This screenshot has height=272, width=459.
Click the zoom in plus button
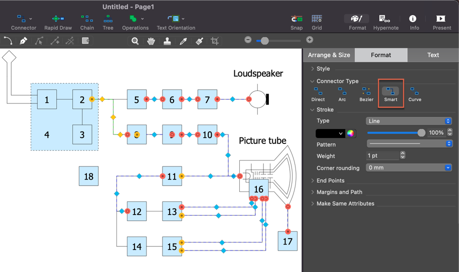coord(310,39)
